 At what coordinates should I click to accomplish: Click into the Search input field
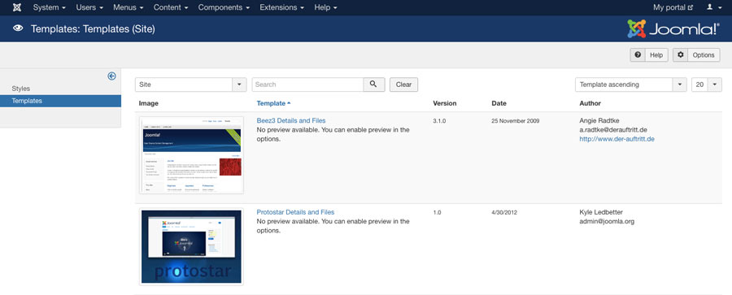[x=307, y=85]
